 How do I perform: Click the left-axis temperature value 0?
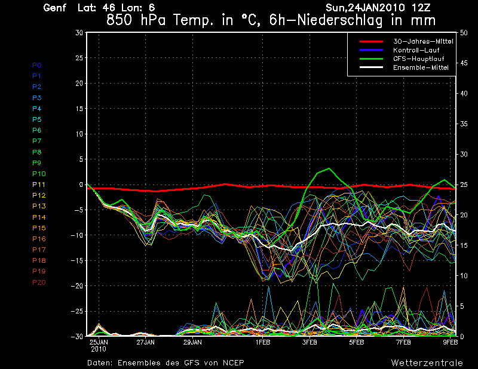coord(81,184)
